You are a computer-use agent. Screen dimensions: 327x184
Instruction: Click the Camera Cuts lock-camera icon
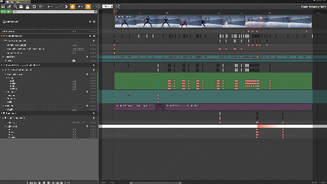pyautogui.click(x=94, y=21)
